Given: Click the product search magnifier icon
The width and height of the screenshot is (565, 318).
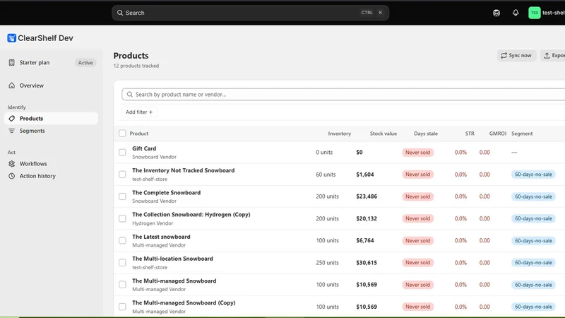Looking at the screenshot, I should coord(130,95).
